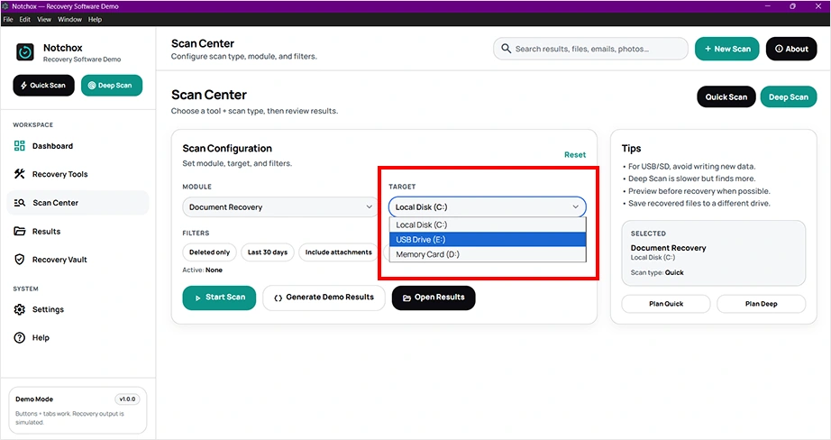Open Recovery Vault page

tap(78, 260)
